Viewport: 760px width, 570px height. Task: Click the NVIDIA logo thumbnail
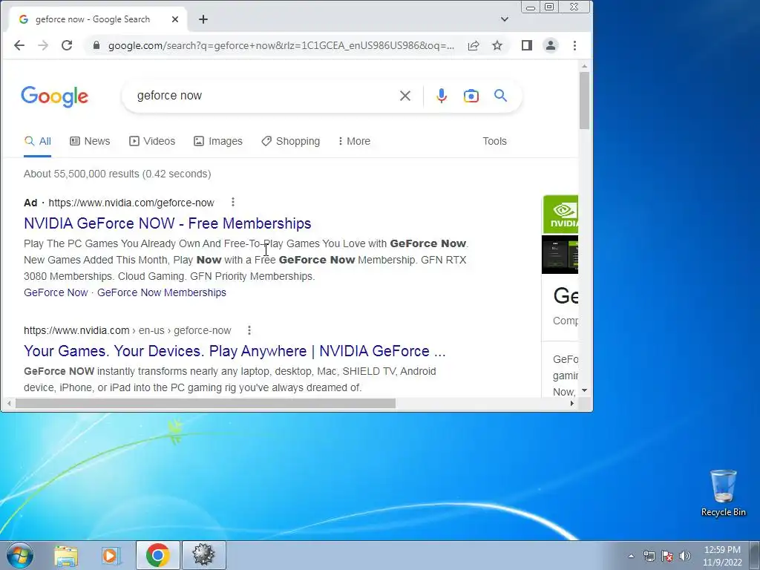click(560, 214)
